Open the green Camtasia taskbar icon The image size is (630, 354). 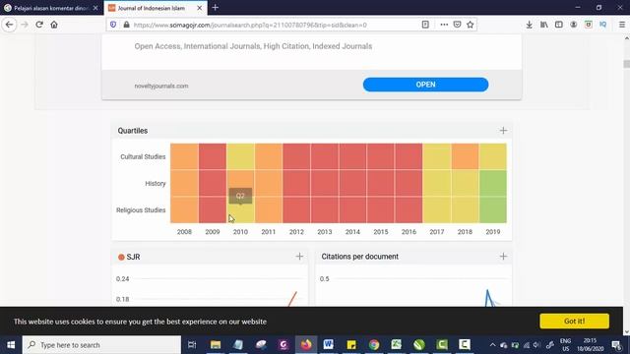[442, 345]
